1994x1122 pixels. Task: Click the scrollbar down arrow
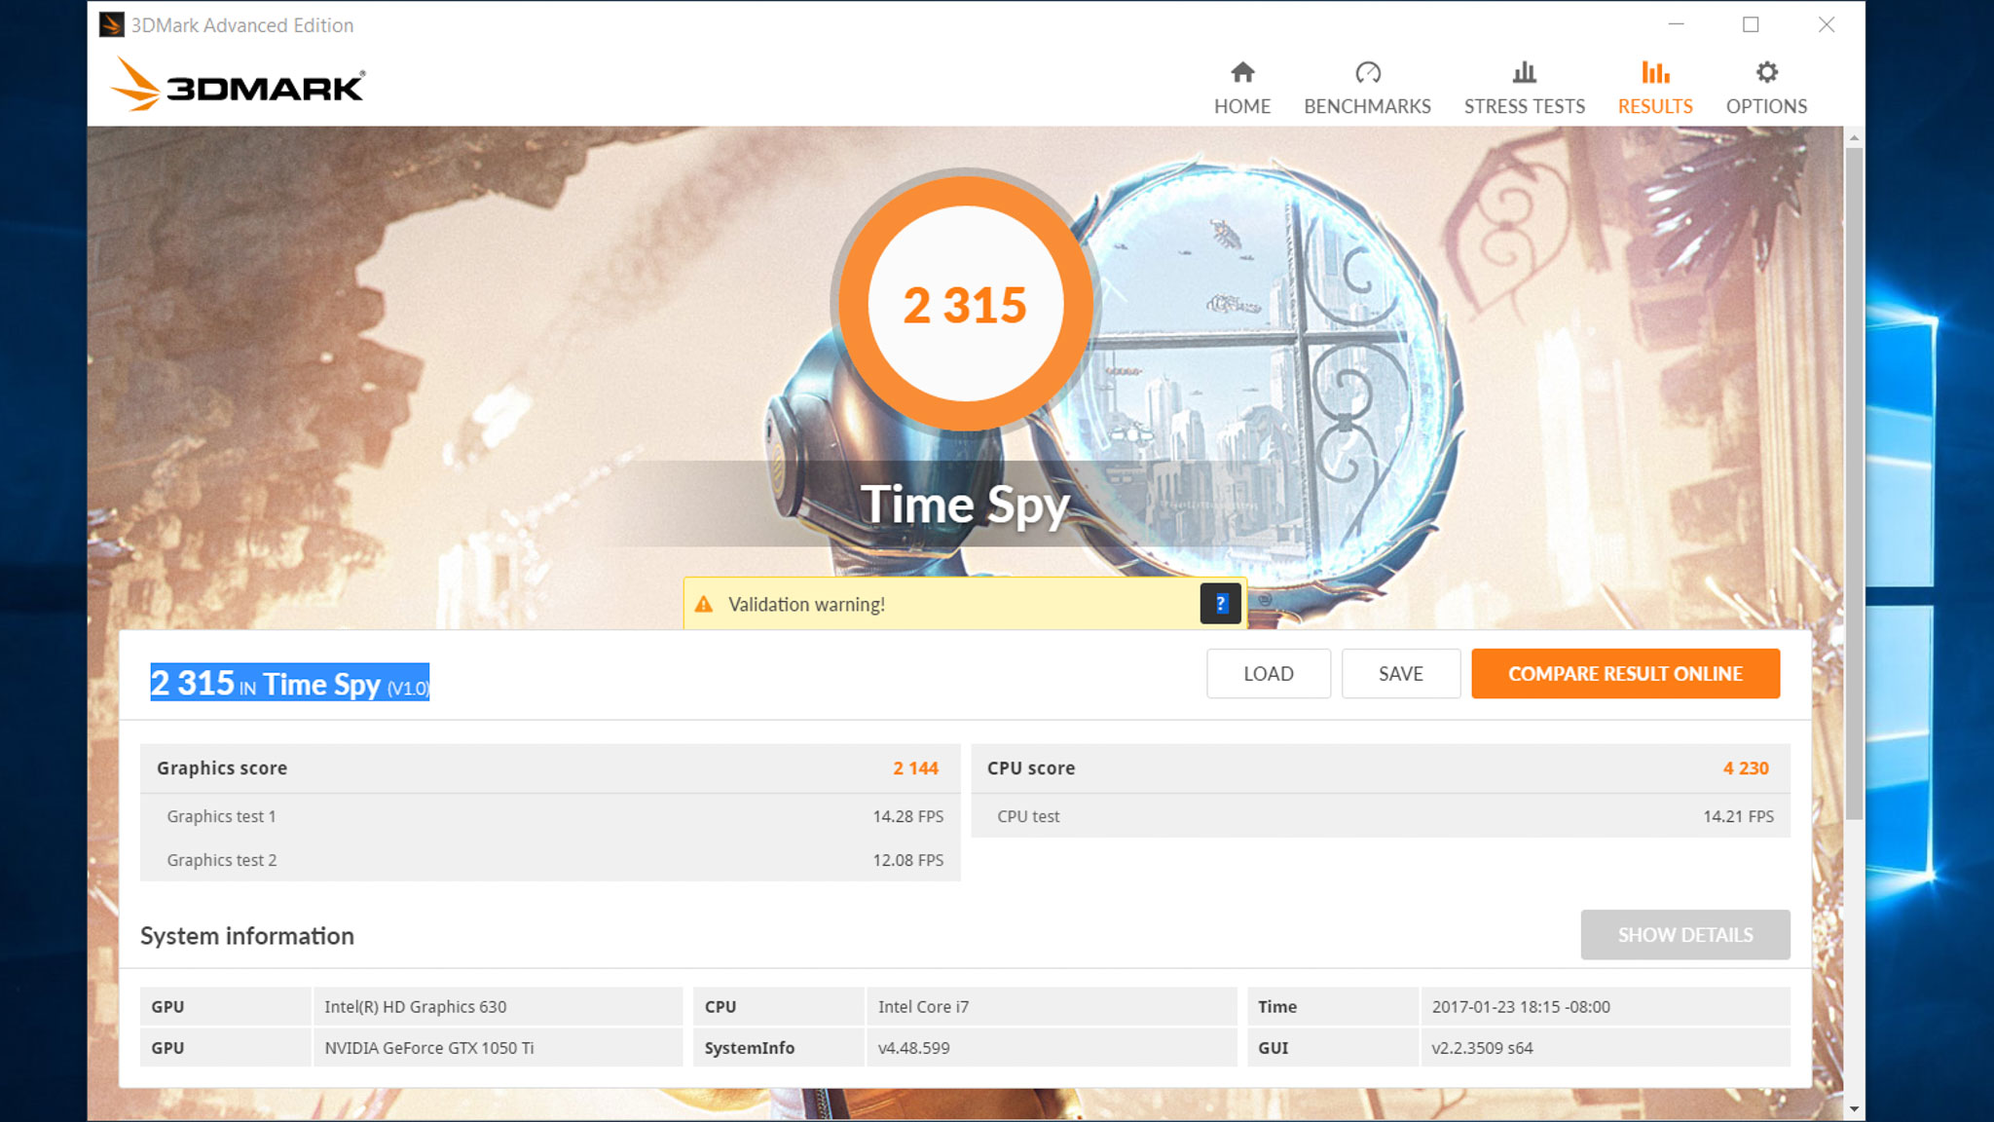coord(1854,1108)
